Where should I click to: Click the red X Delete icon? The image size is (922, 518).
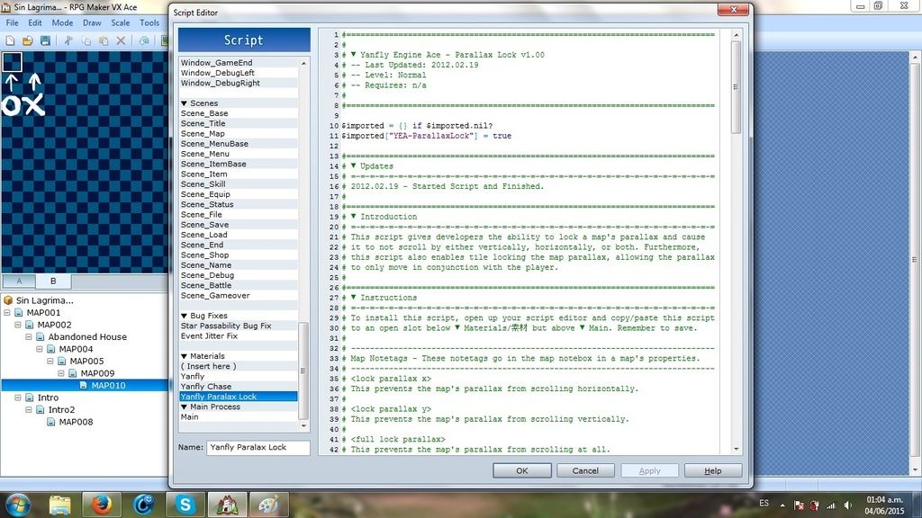[x=121, y=40]
